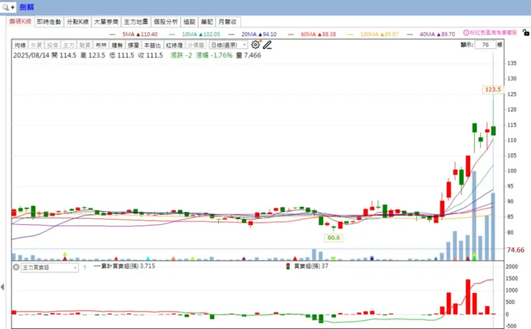
Task: Click the left-edge collapse arrow
Action: [x=3, y=287]
